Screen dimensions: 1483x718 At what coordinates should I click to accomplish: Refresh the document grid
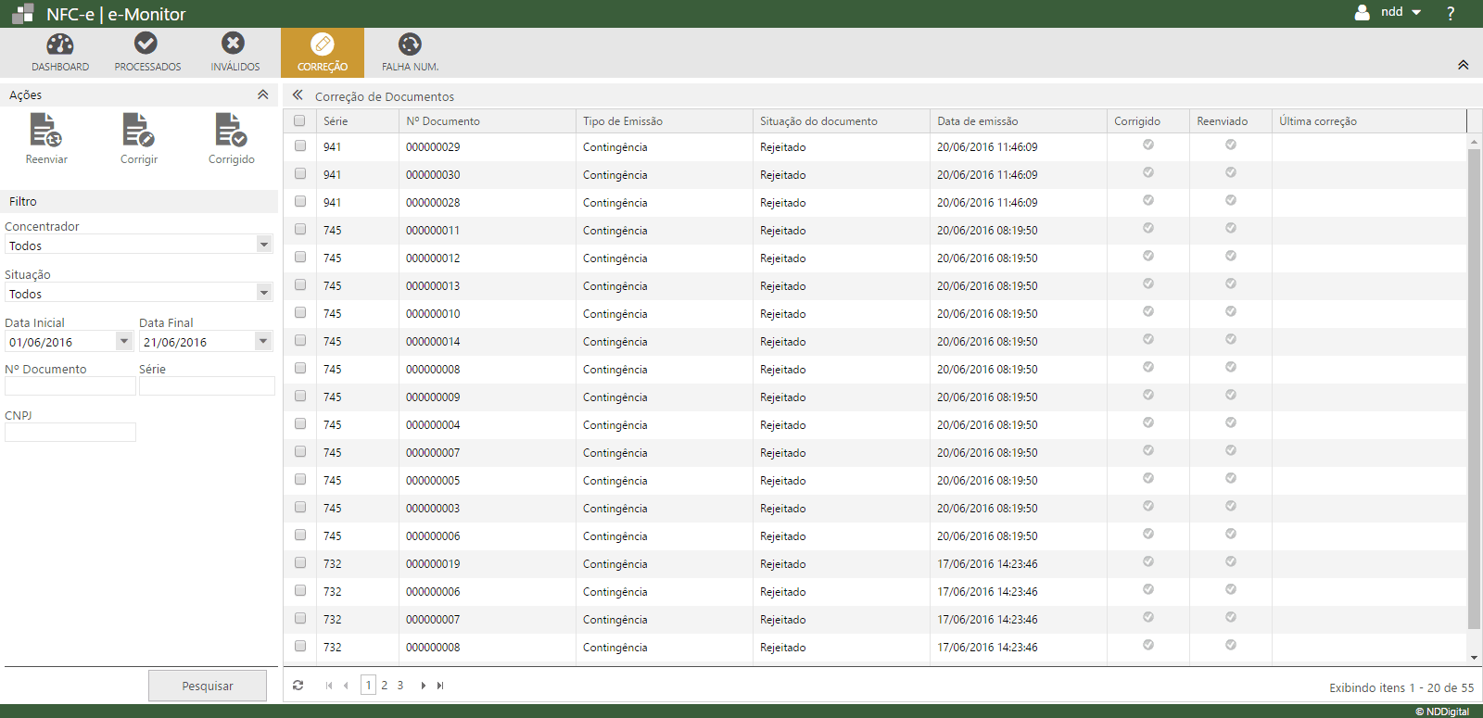(298, 686)
